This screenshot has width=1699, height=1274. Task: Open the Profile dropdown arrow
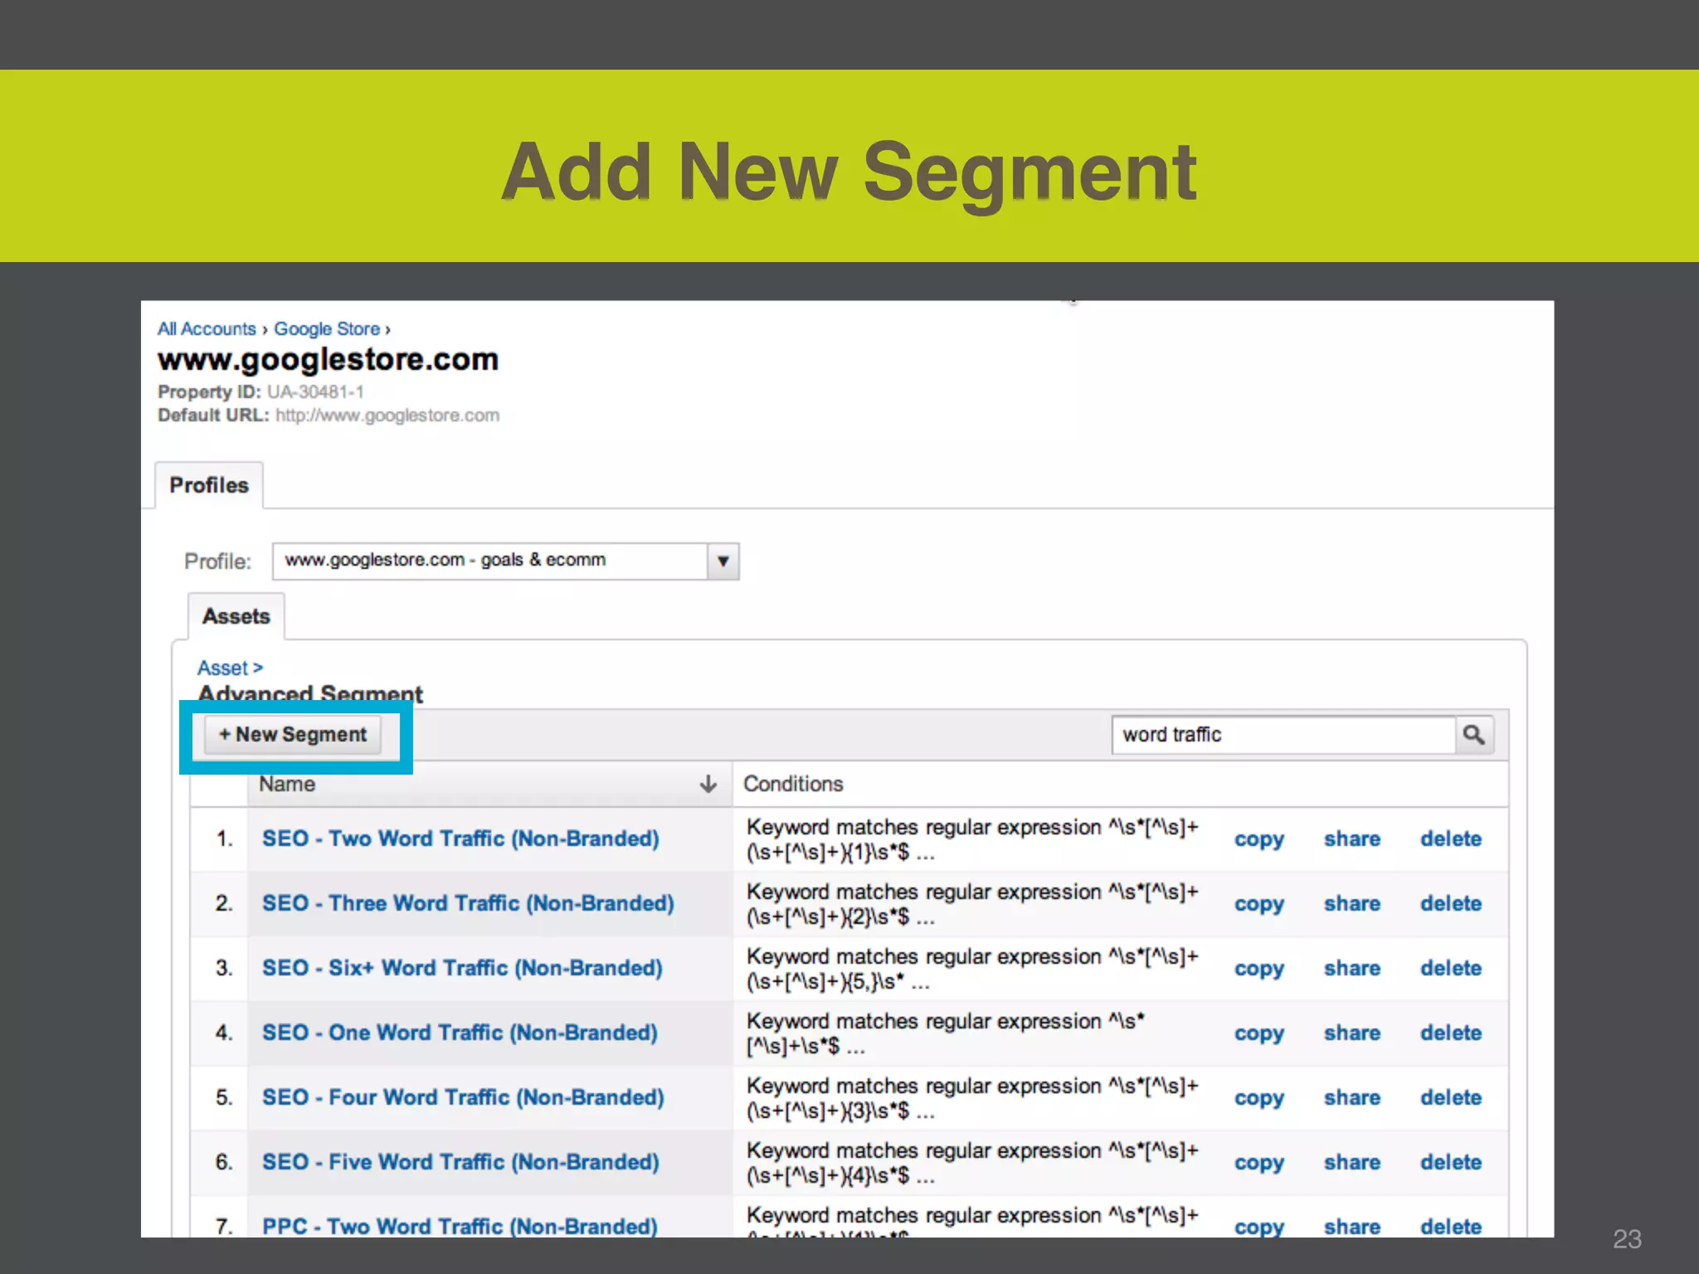(723, 562)
